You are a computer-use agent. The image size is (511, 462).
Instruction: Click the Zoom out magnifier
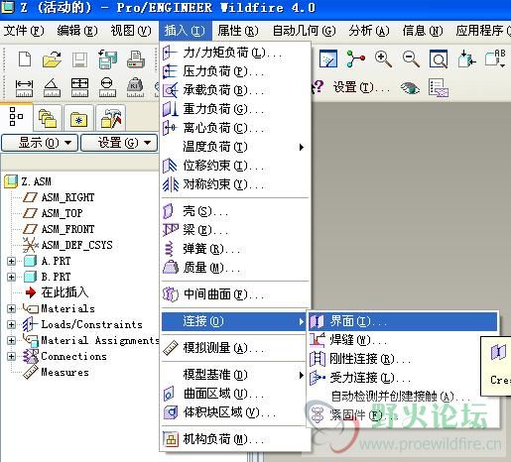click(x=411, y=59)
